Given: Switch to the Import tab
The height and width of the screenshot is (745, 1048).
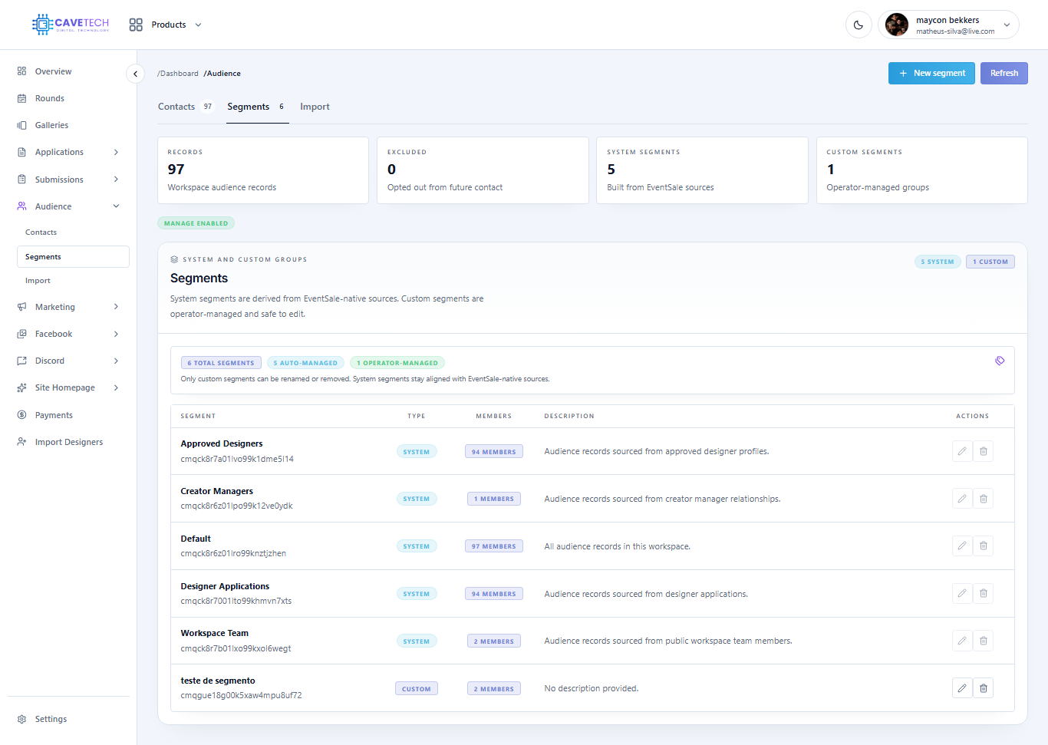Looking at the screenshot, I should point(315,107).
